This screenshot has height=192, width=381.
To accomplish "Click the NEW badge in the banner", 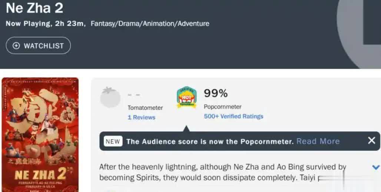I will [x=113, y=141].
